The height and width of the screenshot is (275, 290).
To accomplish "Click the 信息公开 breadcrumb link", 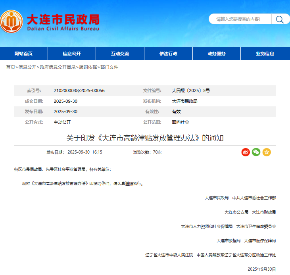I will pos(27,67).
